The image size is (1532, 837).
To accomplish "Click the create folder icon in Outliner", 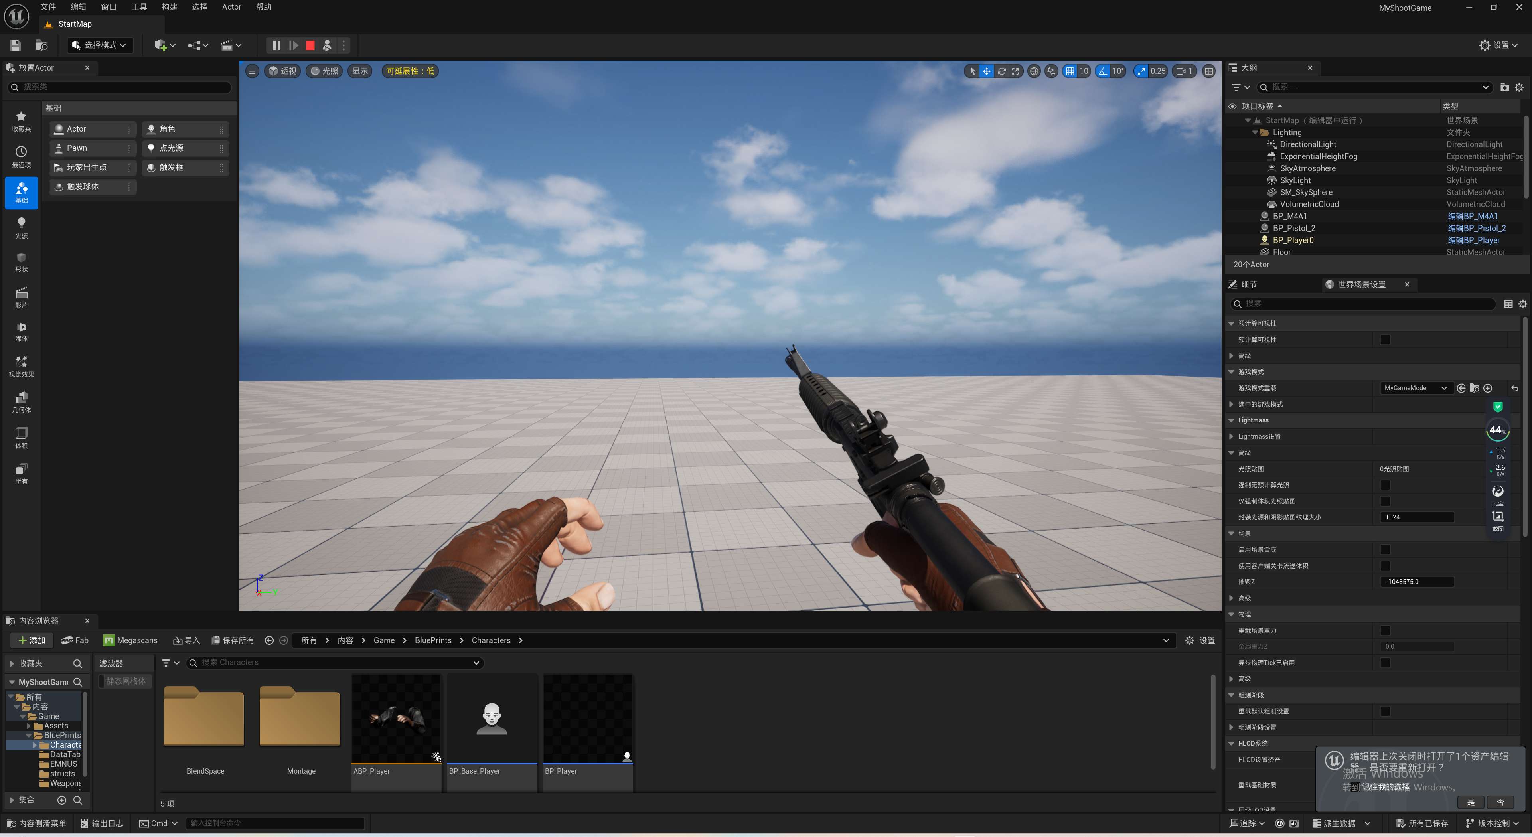I will point(1504,87).
